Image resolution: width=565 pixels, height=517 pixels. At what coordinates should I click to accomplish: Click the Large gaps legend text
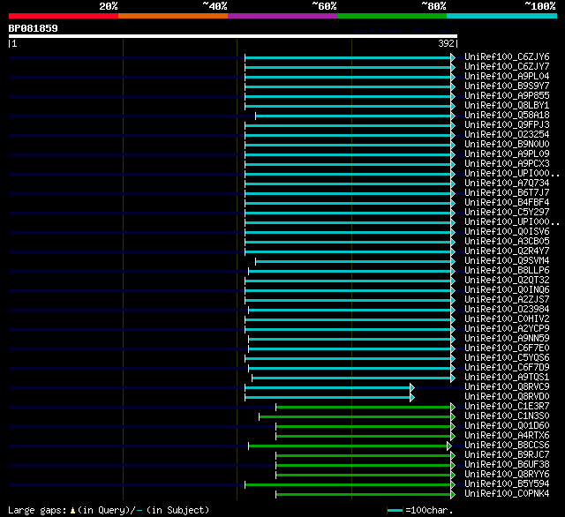(x=109, y=510)
